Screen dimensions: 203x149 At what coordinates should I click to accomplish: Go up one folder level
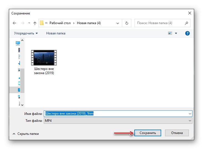coord(35,23)
